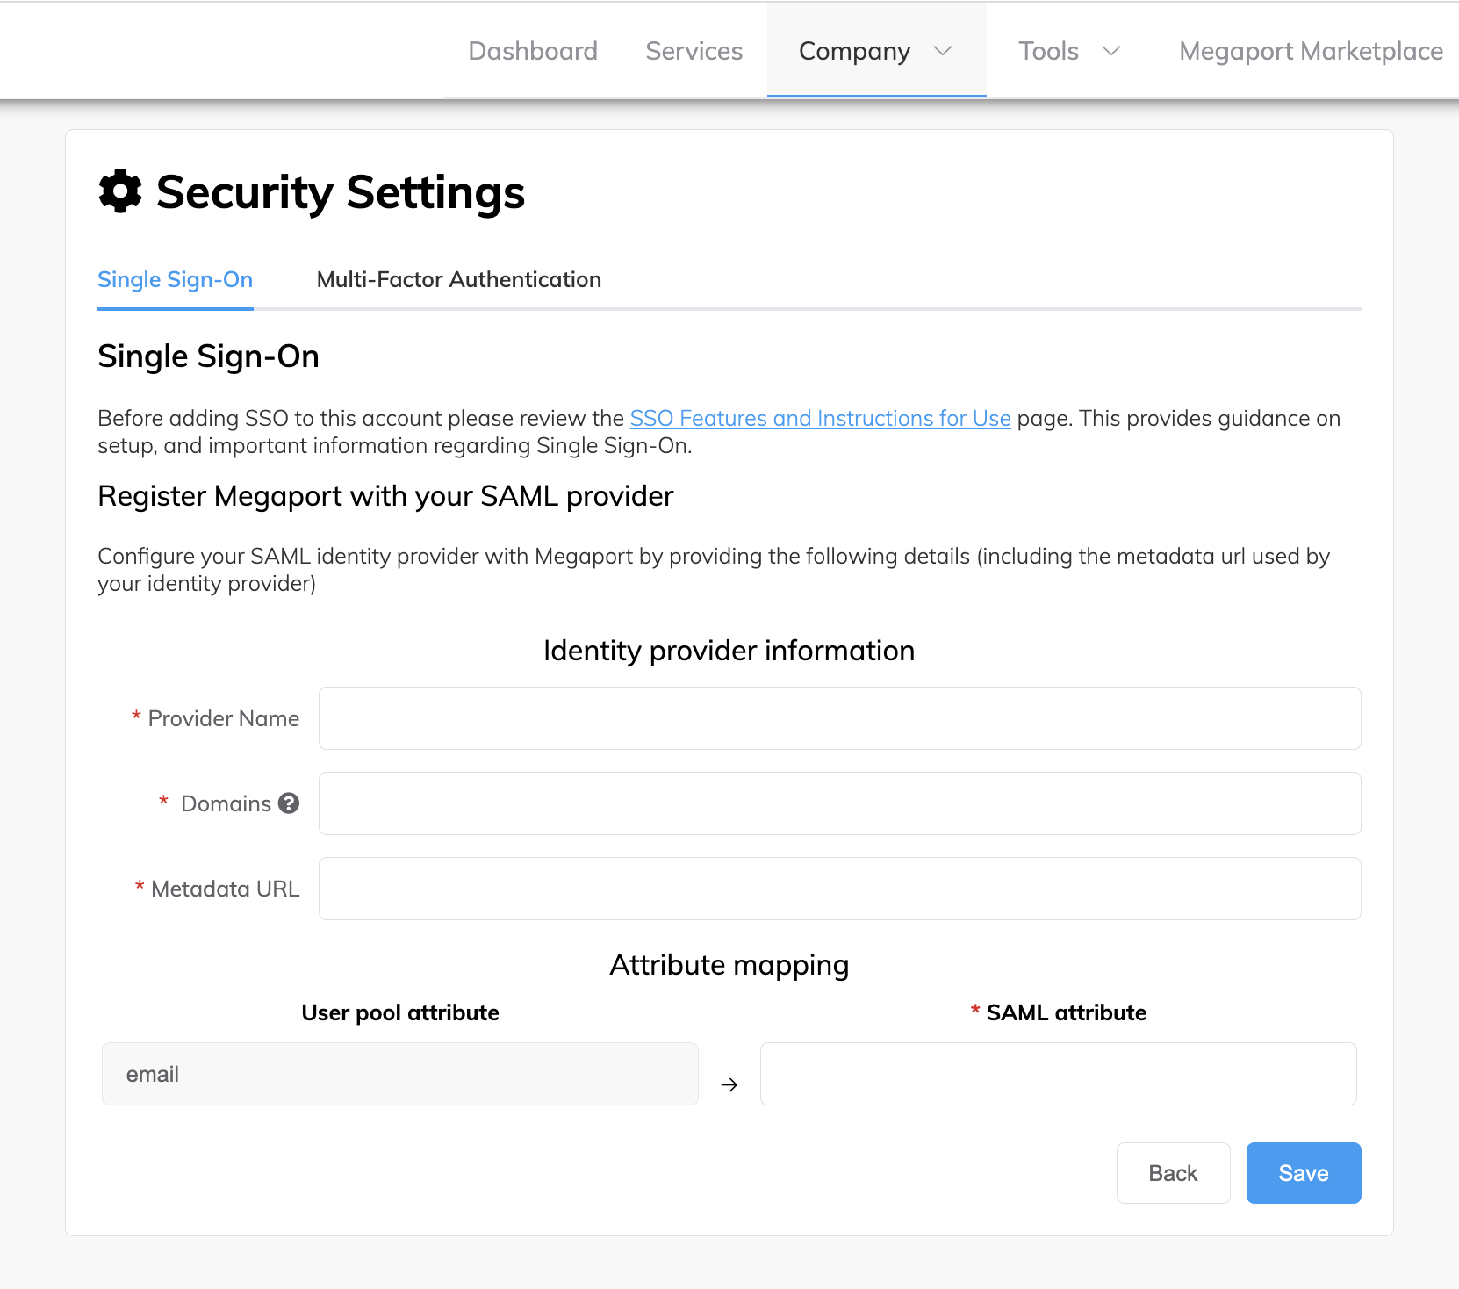Go to Megaport Marketplace

click(x=1311, y=51)
